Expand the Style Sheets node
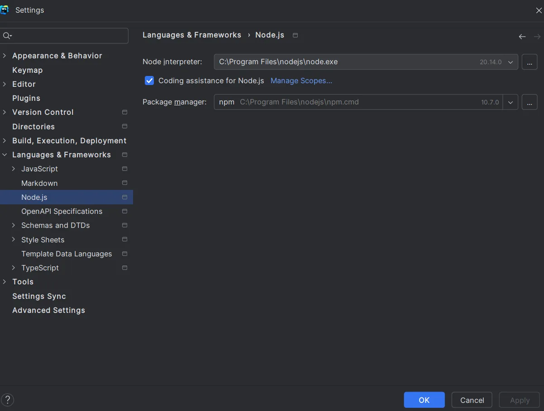Image resolution: width=544 pixels, height=411 pixels. click(x=14, y=239)
